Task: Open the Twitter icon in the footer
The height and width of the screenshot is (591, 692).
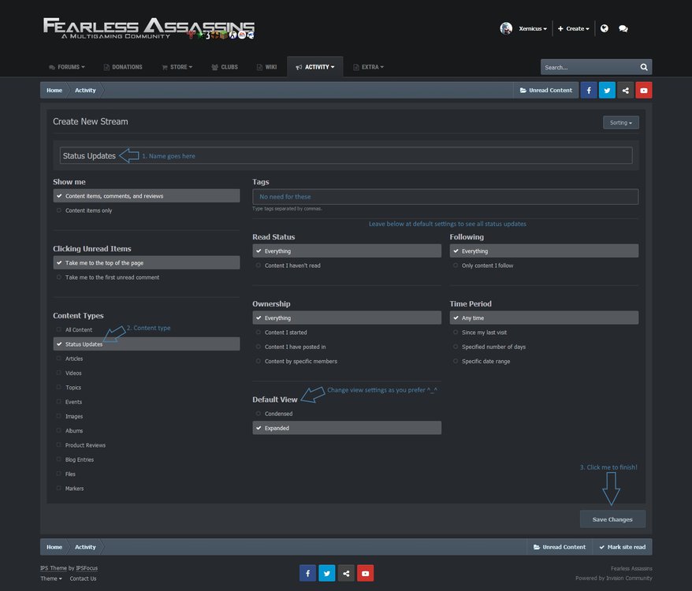Action: [x=326, y=573]
